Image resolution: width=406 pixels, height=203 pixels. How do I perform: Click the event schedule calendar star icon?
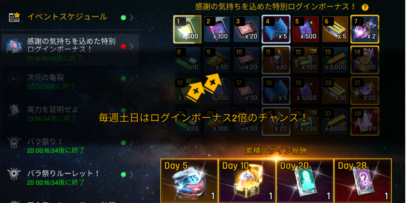(14, 17)
